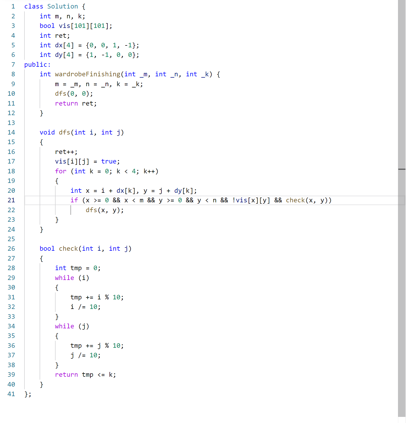Place cursor on the class keyword

pos(34,6)
